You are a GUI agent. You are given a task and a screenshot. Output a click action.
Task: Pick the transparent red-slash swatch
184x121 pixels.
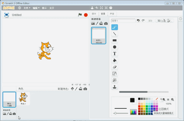157,99
